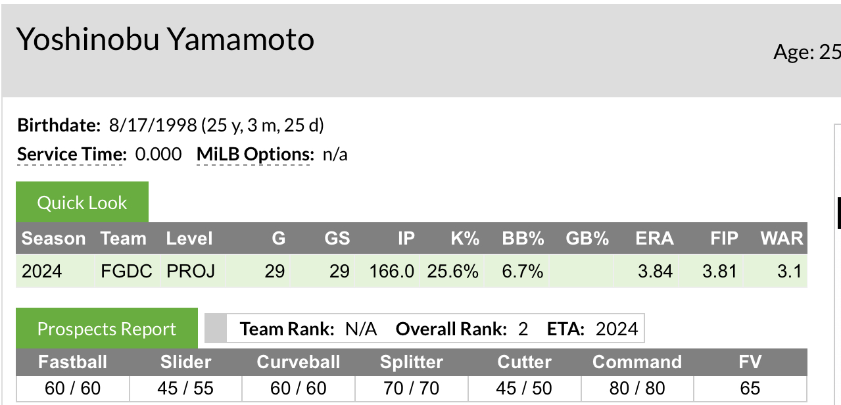Click the ERA column header
The height and width of the screenshot is (405, 841).
tap(654, 238)
